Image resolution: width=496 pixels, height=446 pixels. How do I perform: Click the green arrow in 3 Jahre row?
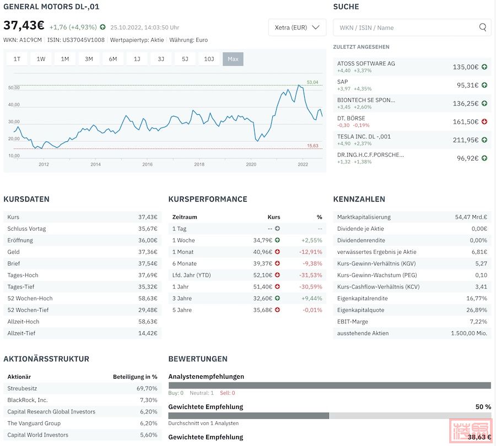[277, 298]
